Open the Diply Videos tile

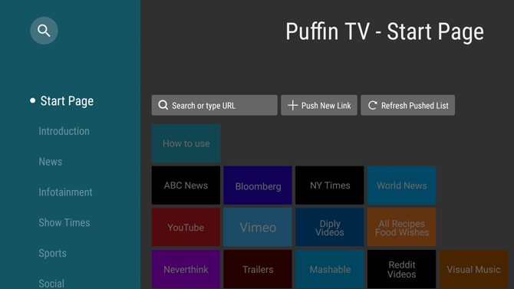(x=330, y=227)
